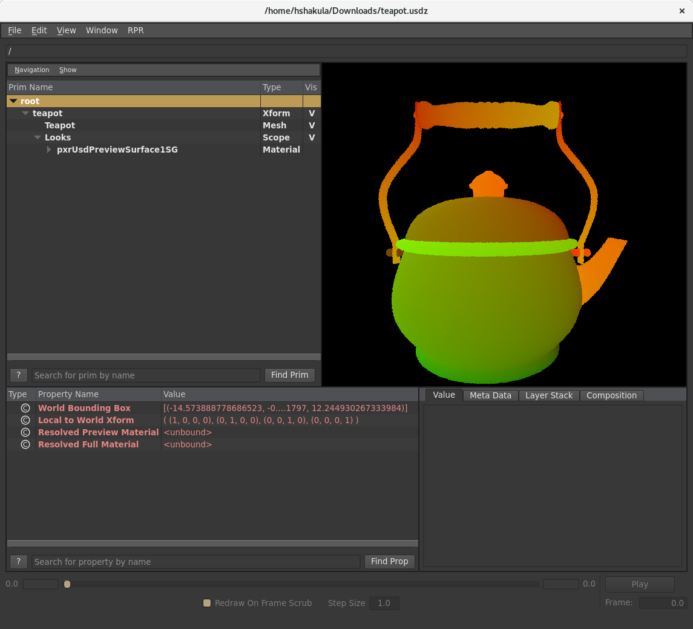Focus the Search for prim by name field
The height and width of the screenshot is (629, 693).
[x=146, y=375]
